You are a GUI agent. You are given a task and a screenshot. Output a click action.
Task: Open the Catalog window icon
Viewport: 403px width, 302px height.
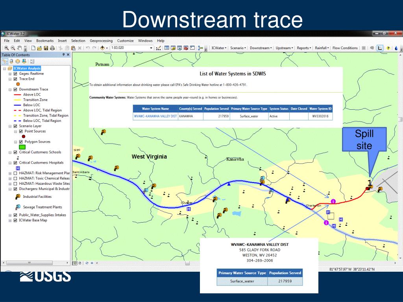pyautogui.click(x=173, y=48)
